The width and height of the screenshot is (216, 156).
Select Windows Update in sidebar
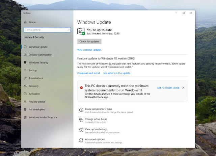coord(38,47)
